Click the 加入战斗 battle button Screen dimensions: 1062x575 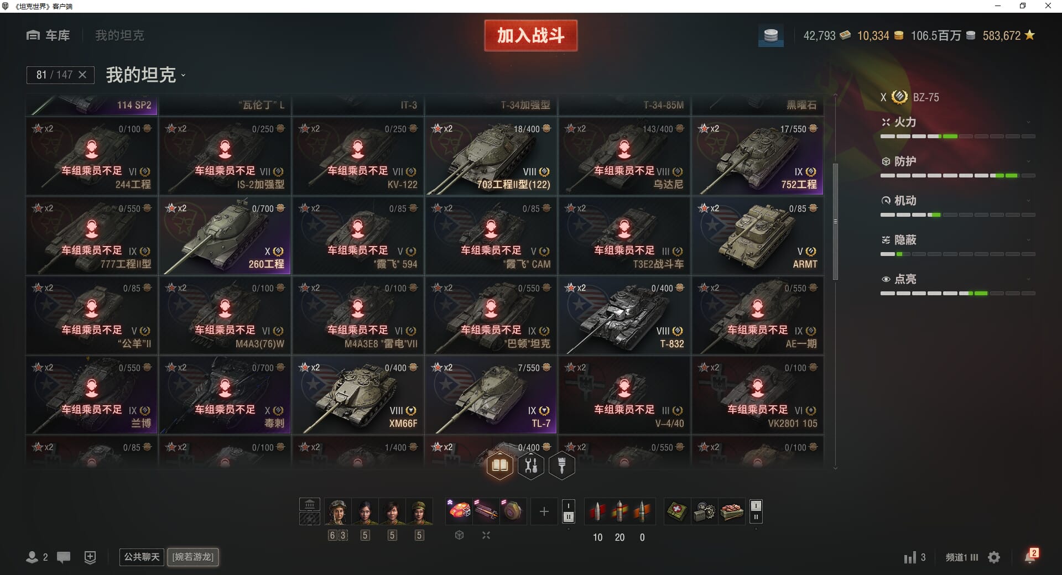(530, 35)
